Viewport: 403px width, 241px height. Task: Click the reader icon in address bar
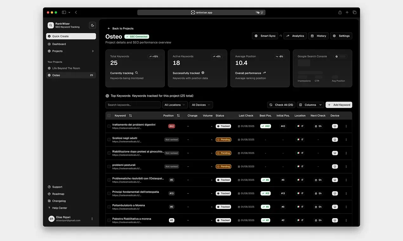point(262,12)
